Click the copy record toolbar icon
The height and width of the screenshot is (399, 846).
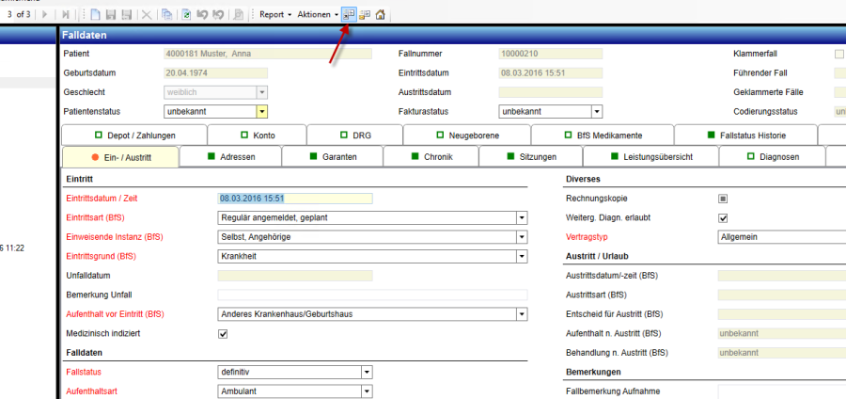[x=167, y=15]
